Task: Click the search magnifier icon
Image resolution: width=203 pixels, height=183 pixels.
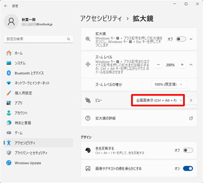Action: tap(69, 39)
